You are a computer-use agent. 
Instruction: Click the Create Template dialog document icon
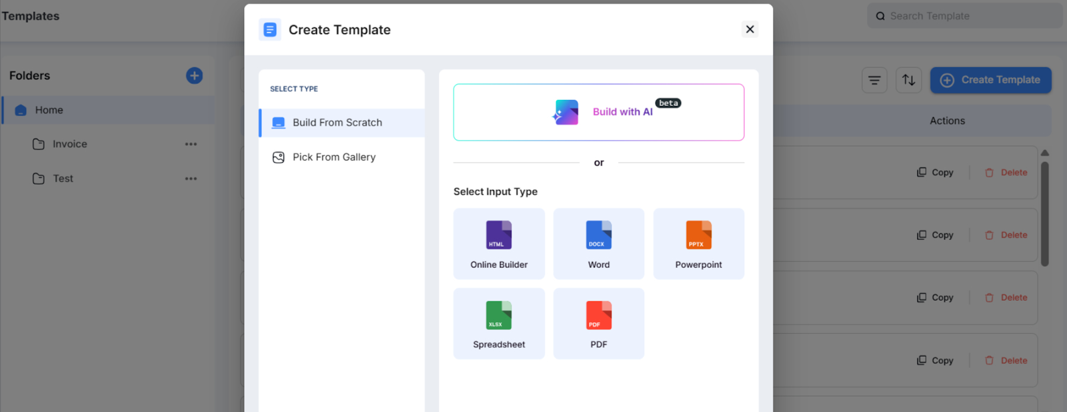[x=270, y=29]
